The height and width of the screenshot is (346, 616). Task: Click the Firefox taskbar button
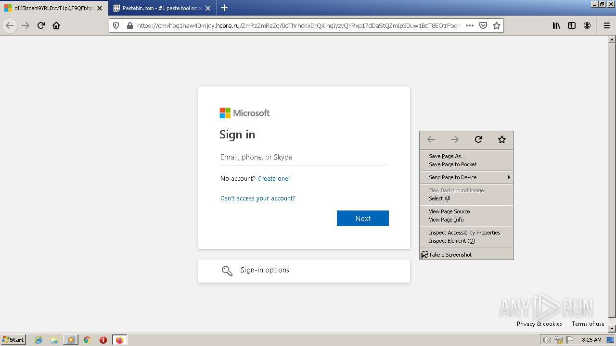point(119,340)
